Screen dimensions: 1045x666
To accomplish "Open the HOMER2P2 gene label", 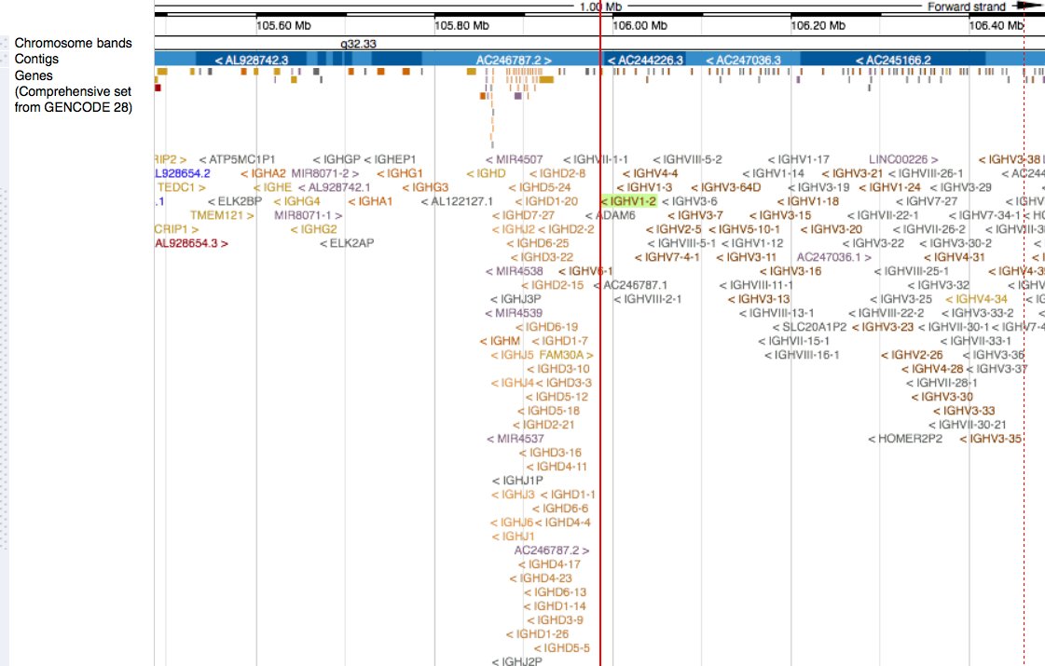I will [905, 438].
